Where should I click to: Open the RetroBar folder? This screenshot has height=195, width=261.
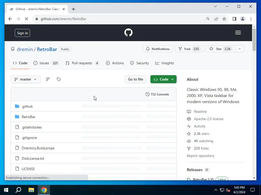pyautogui.click(x=29, y=117)
